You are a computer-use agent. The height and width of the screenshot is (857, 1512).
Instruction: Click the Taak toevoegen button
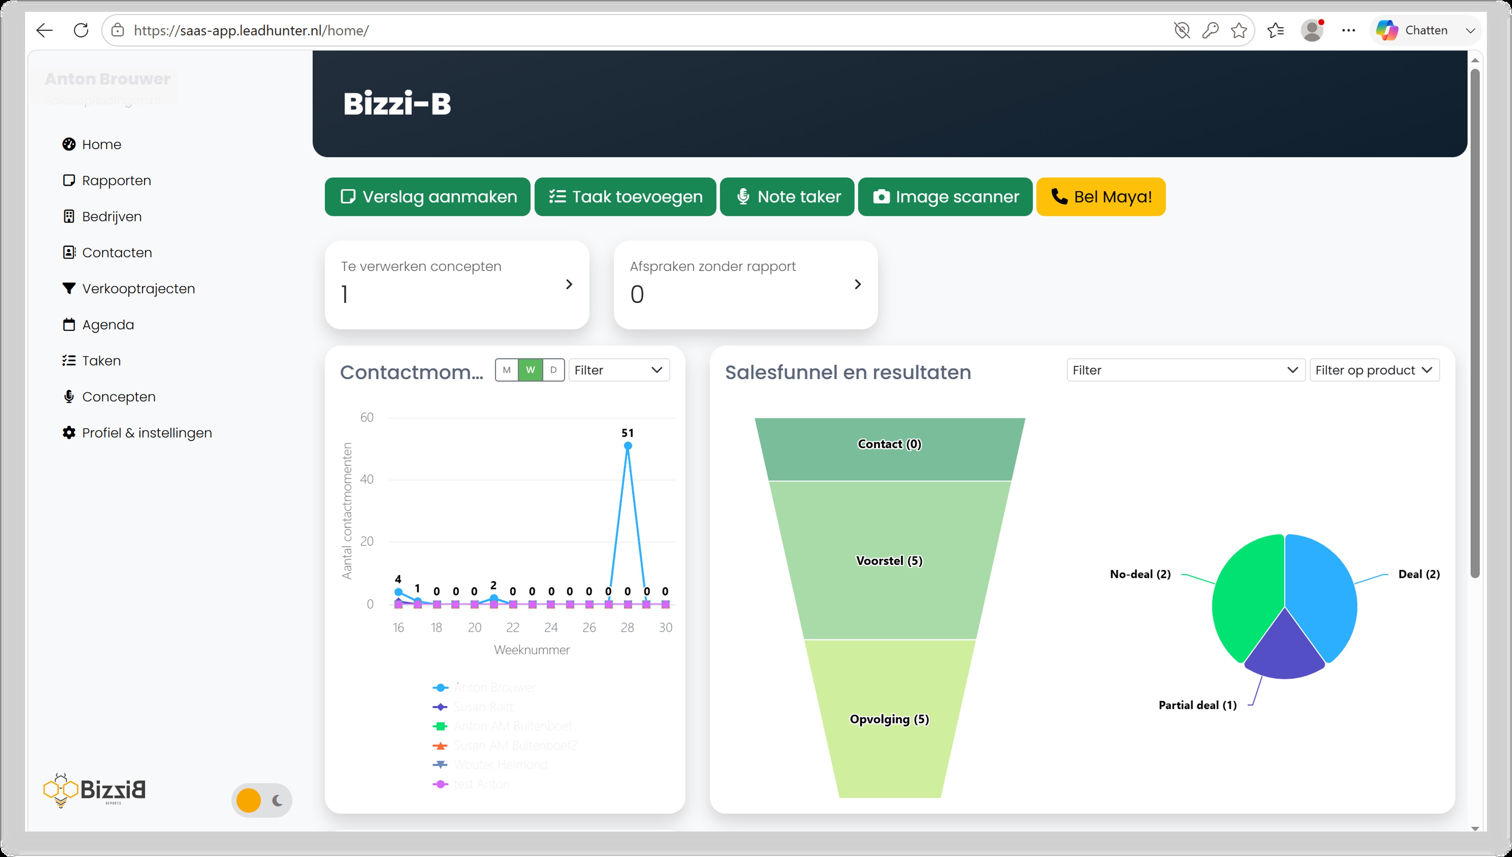(x=625, y=196)
